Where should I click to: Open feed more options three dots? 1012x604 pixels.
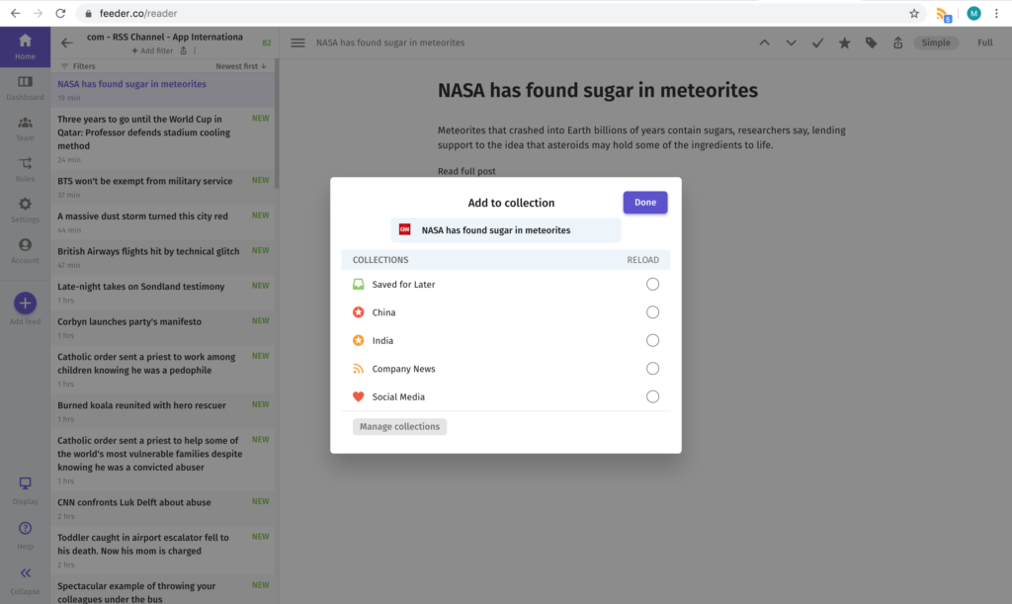click(195, 51)
